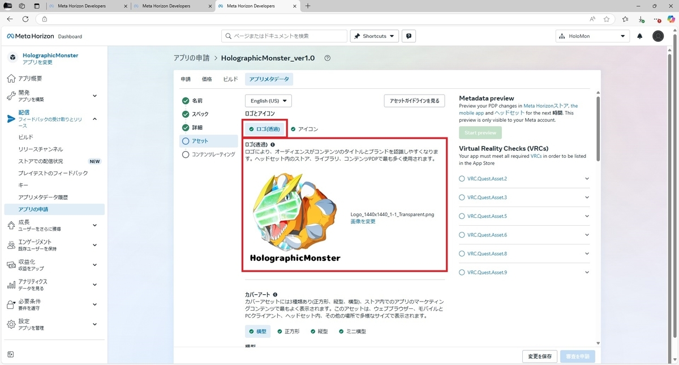Open ストアでの配信状況 in sidebar
The image size is (679, 365).
point(40,161)
